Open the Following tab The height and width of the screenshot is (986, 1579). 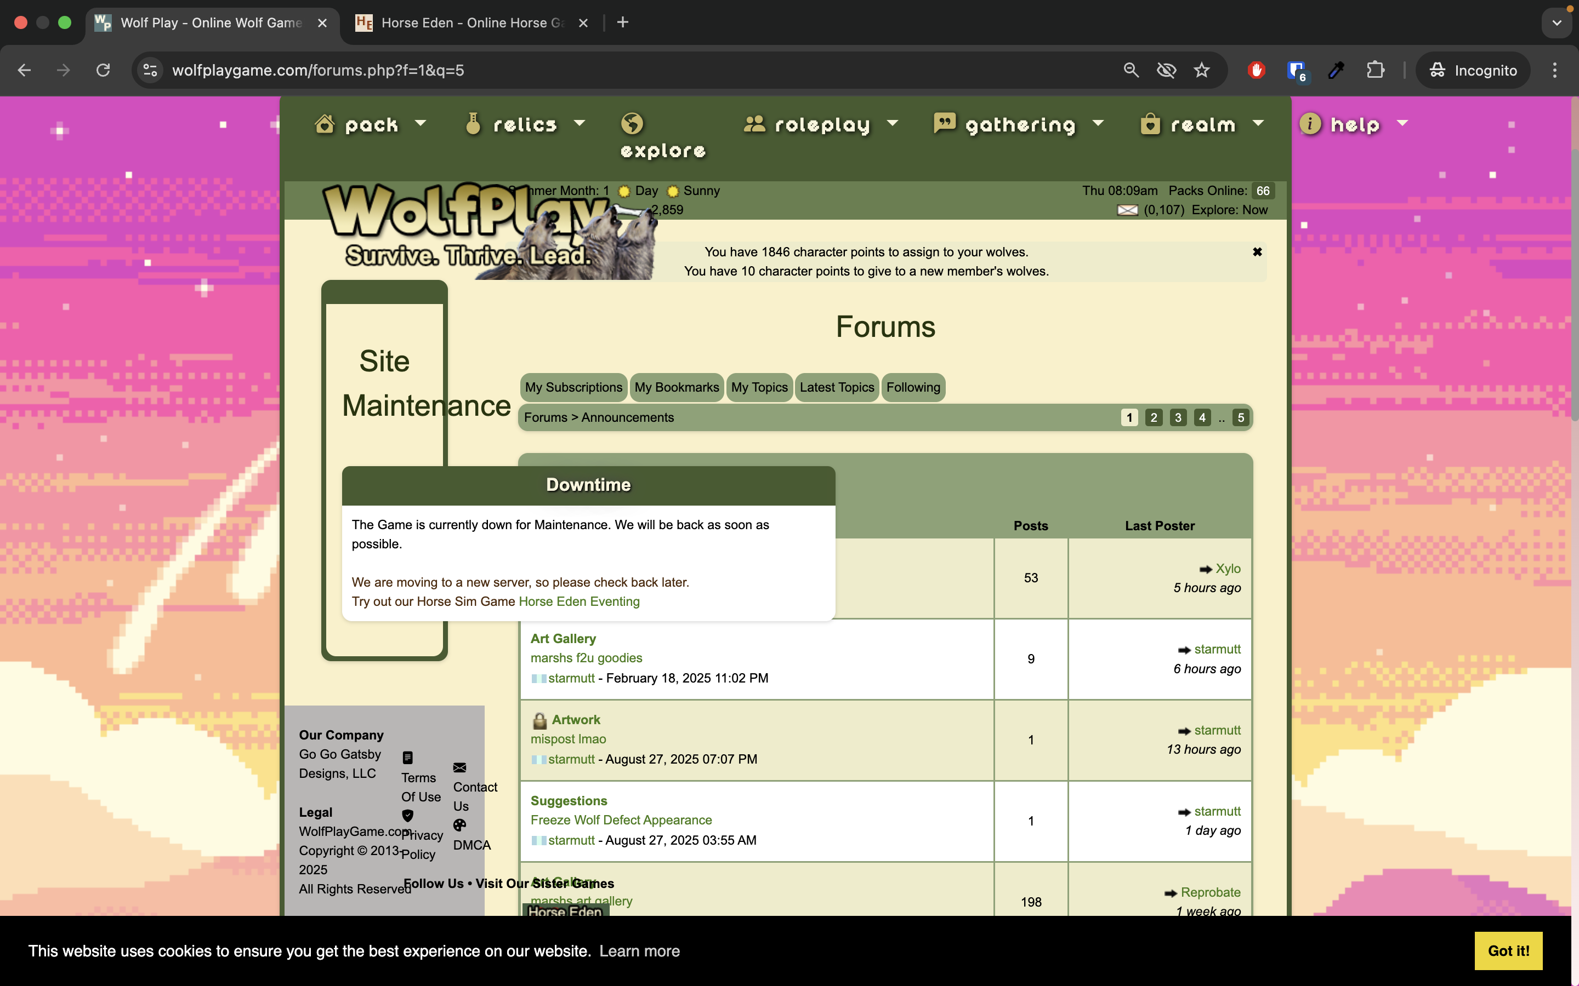click(x=913, y=387)
